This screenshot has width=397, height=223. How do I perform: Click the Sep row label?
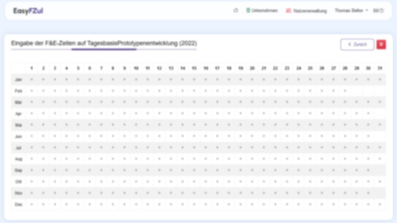point(18,170)
